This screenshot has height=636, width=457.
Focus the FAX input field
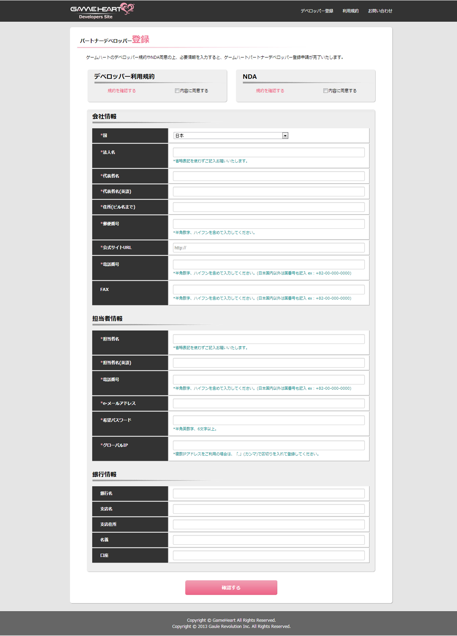[269, 289]
